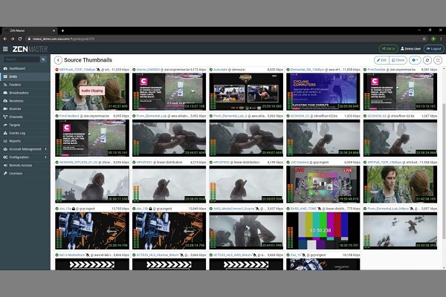Open Reports in the sidebar

point(15,141)
